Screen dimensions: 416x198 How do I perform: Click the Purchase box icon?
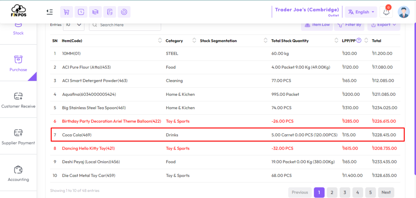point(18,59)
